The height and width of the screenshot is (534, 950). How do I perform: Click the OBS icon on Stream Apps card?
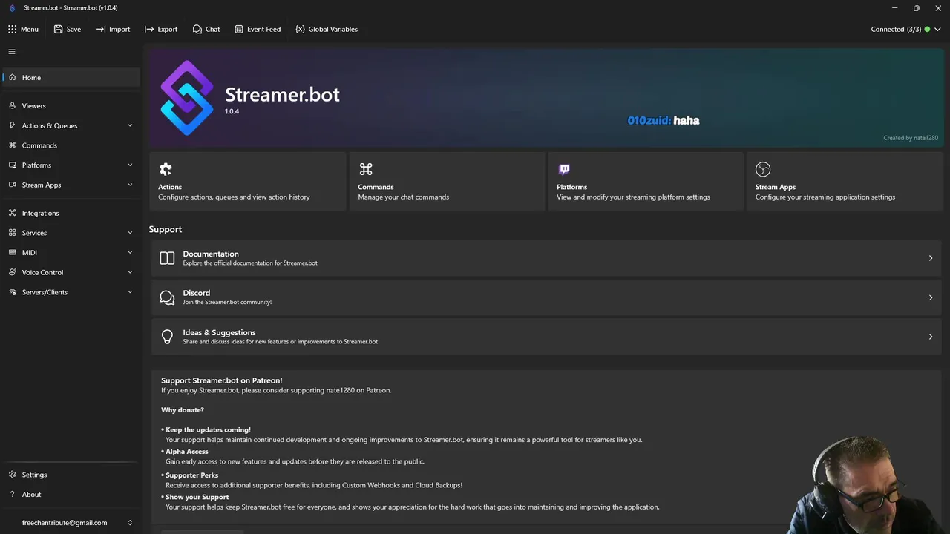point(763,169)
